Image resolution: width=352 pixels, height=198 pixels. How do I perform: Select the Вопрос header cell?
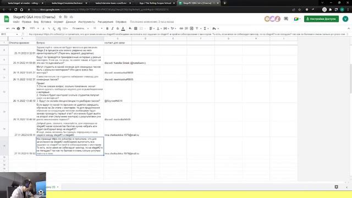[x=70, y=43]
